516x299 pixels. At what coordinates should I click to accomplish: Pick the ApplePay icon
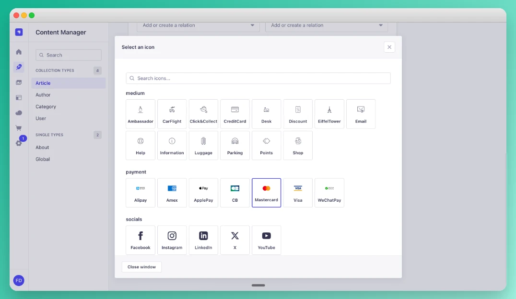pos(203,193)
